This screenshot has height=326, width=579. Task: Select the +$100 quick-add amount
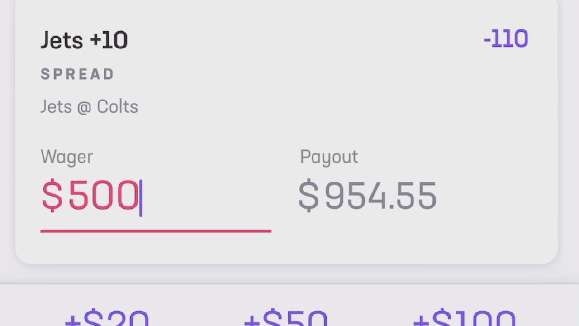point(465,317)
